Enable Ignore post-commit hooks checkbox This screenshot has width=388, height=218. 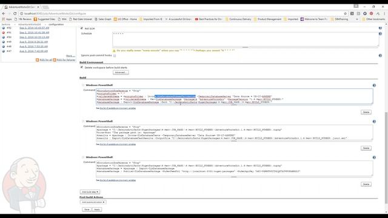115,56
